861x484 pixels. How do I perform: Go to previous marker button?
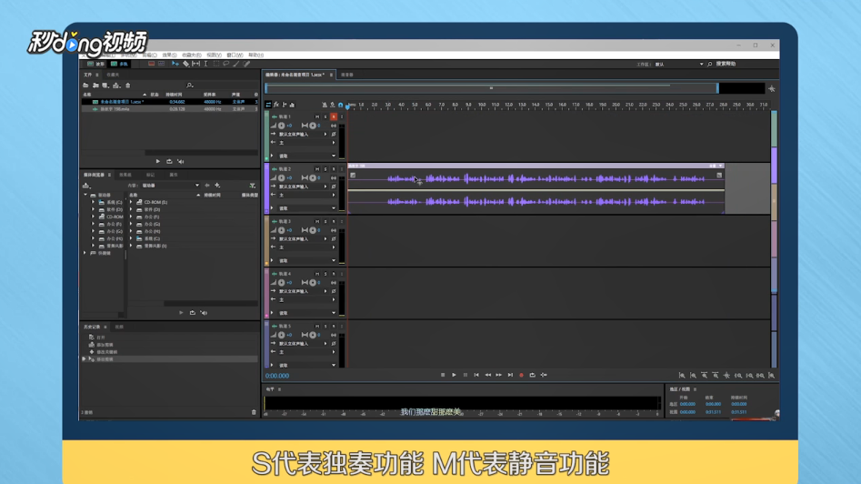(x=476, y=375)
